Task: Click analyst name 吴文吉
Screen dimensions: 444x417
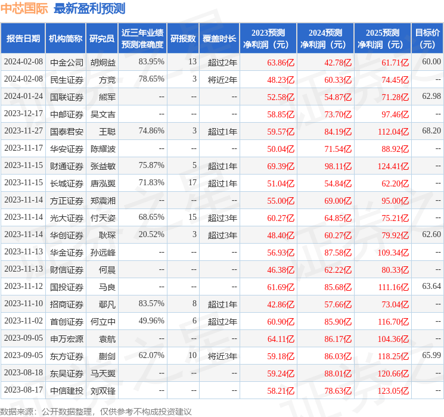Action: pos(103,114)
